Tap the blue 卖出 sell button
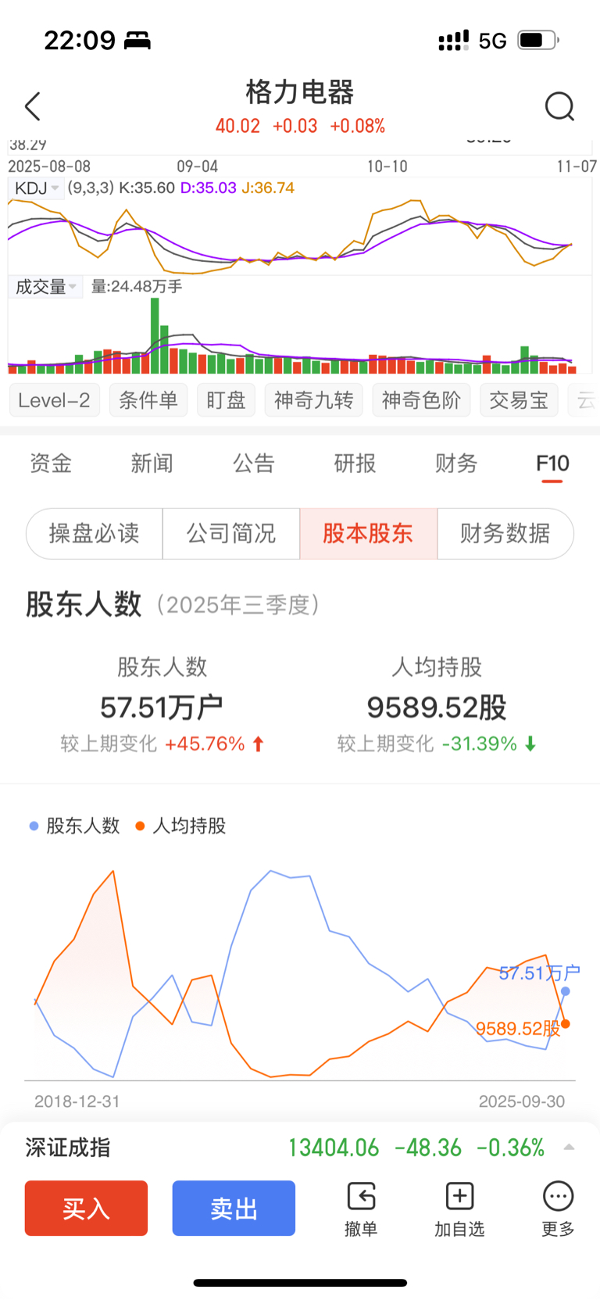The image size is (600, 1300). tap(234, 1209)
